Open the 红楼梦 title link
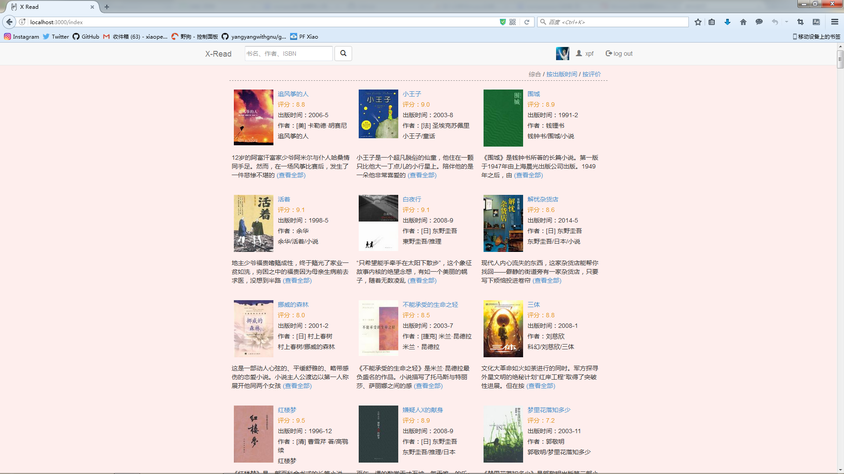The height and width of the screenshot is (474, 844). [287, 410]
